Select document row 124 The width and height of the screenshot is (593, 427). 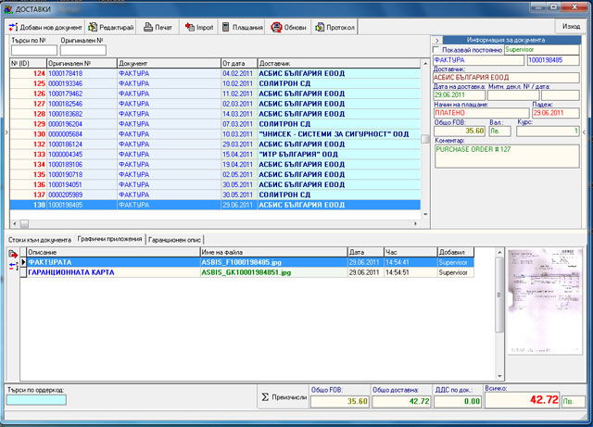[x=215, y=73]
